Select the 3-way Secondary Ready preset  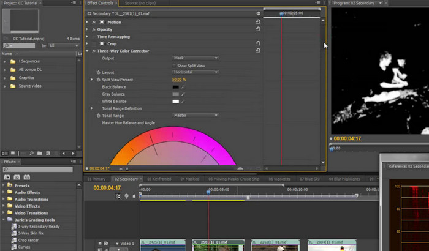click(x=39, y=227)
